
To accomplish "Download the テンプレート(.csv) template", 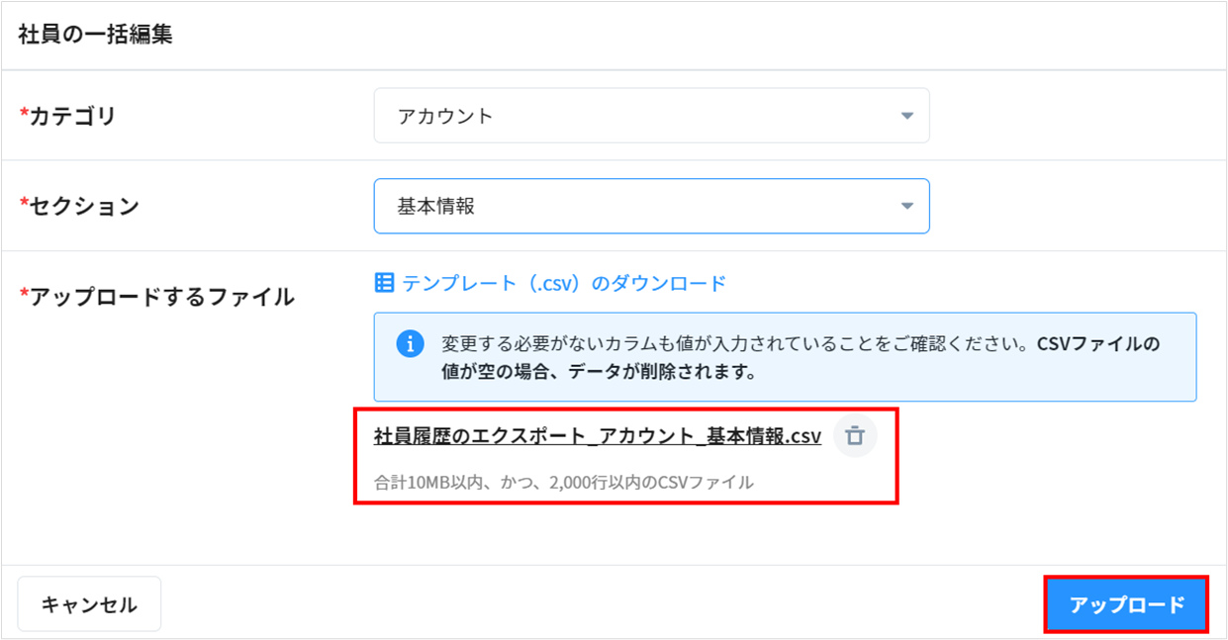I will (563, 283).
